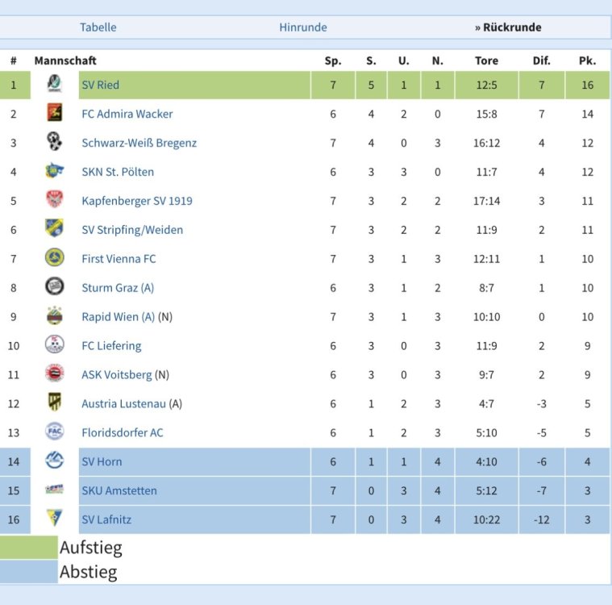Click the Pk. column header
This screenshot has width=612, height=605.
pos(587,60)
